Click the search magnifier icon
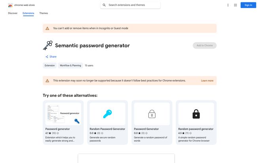The image size is (257, 163). point(104,5)
